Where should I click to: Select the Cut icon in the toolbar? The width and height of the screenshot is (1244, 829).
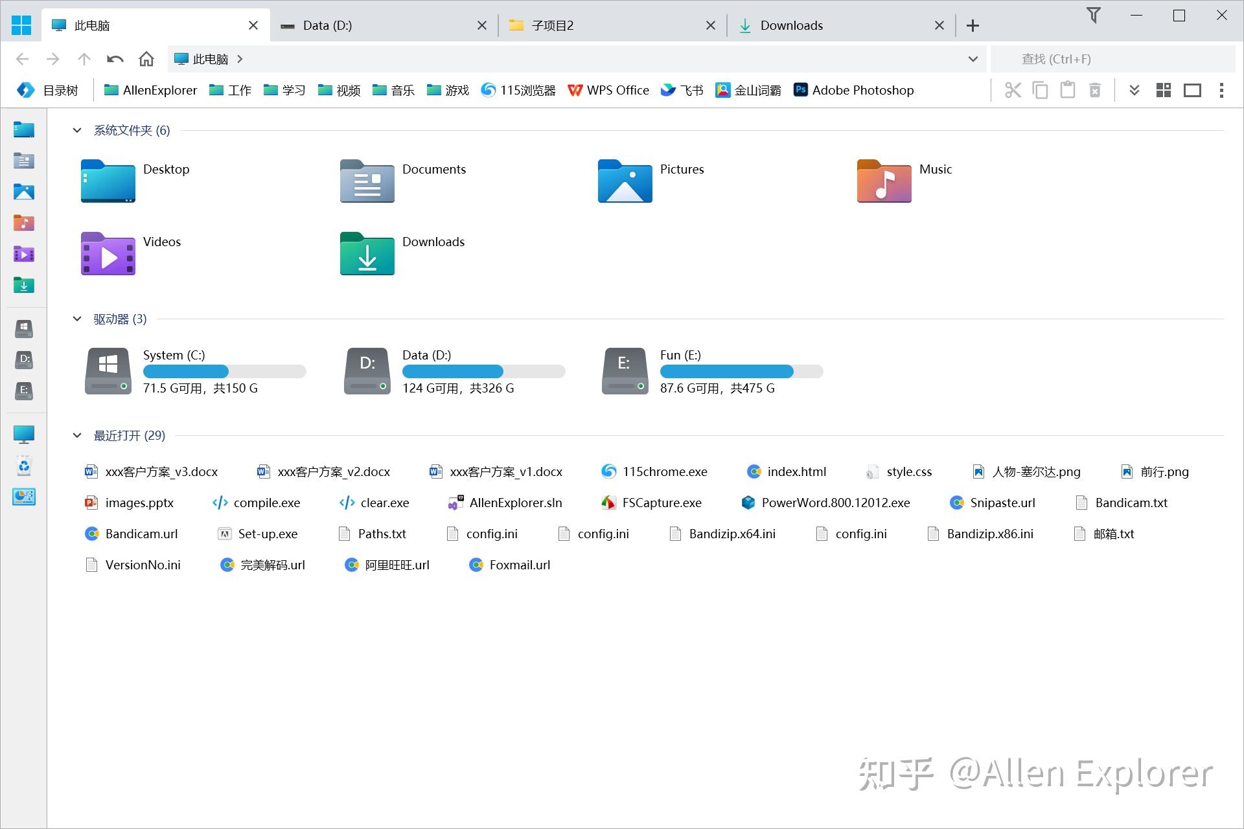tap(1013, 90)
